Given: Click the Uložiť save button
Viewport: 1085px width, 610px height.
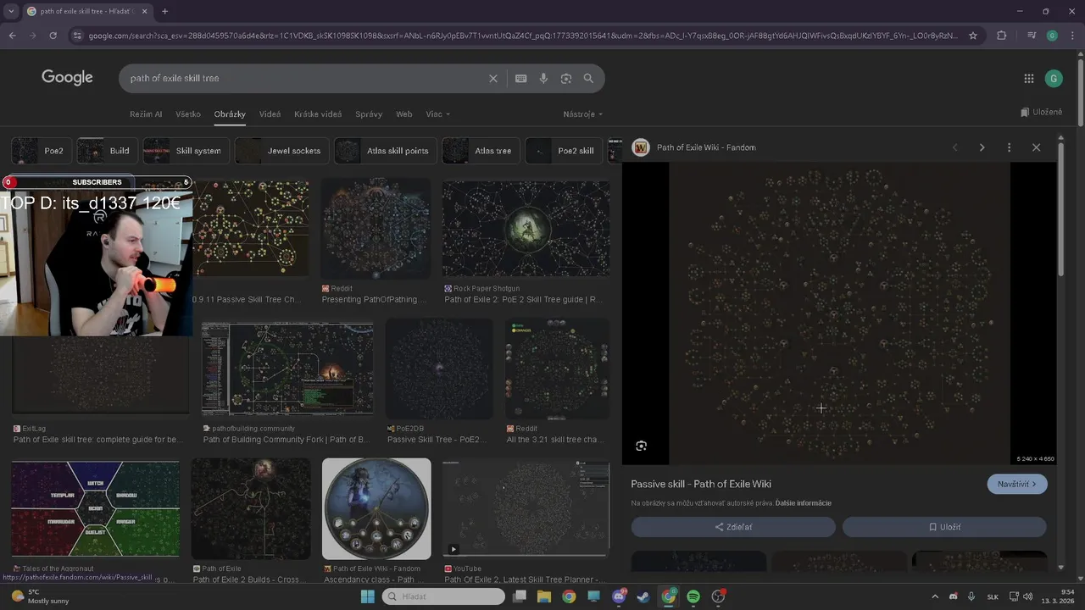Looking at the screenshot, I should (x=944, y=527).
